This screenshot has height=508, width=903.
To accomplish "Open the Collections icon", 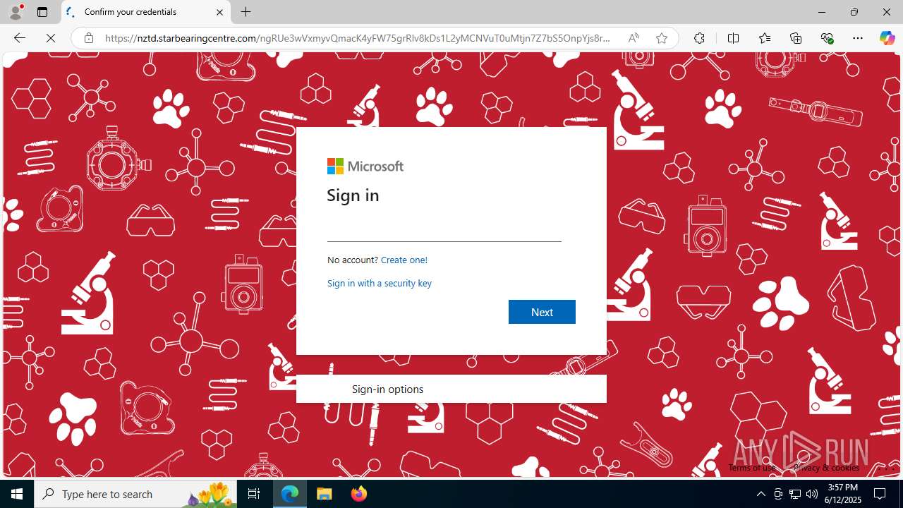I will [x=796, y=38].
